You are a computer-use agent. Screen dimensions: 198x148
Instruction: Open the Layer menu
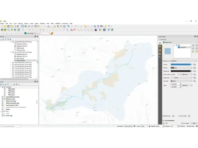click(15, 23)
